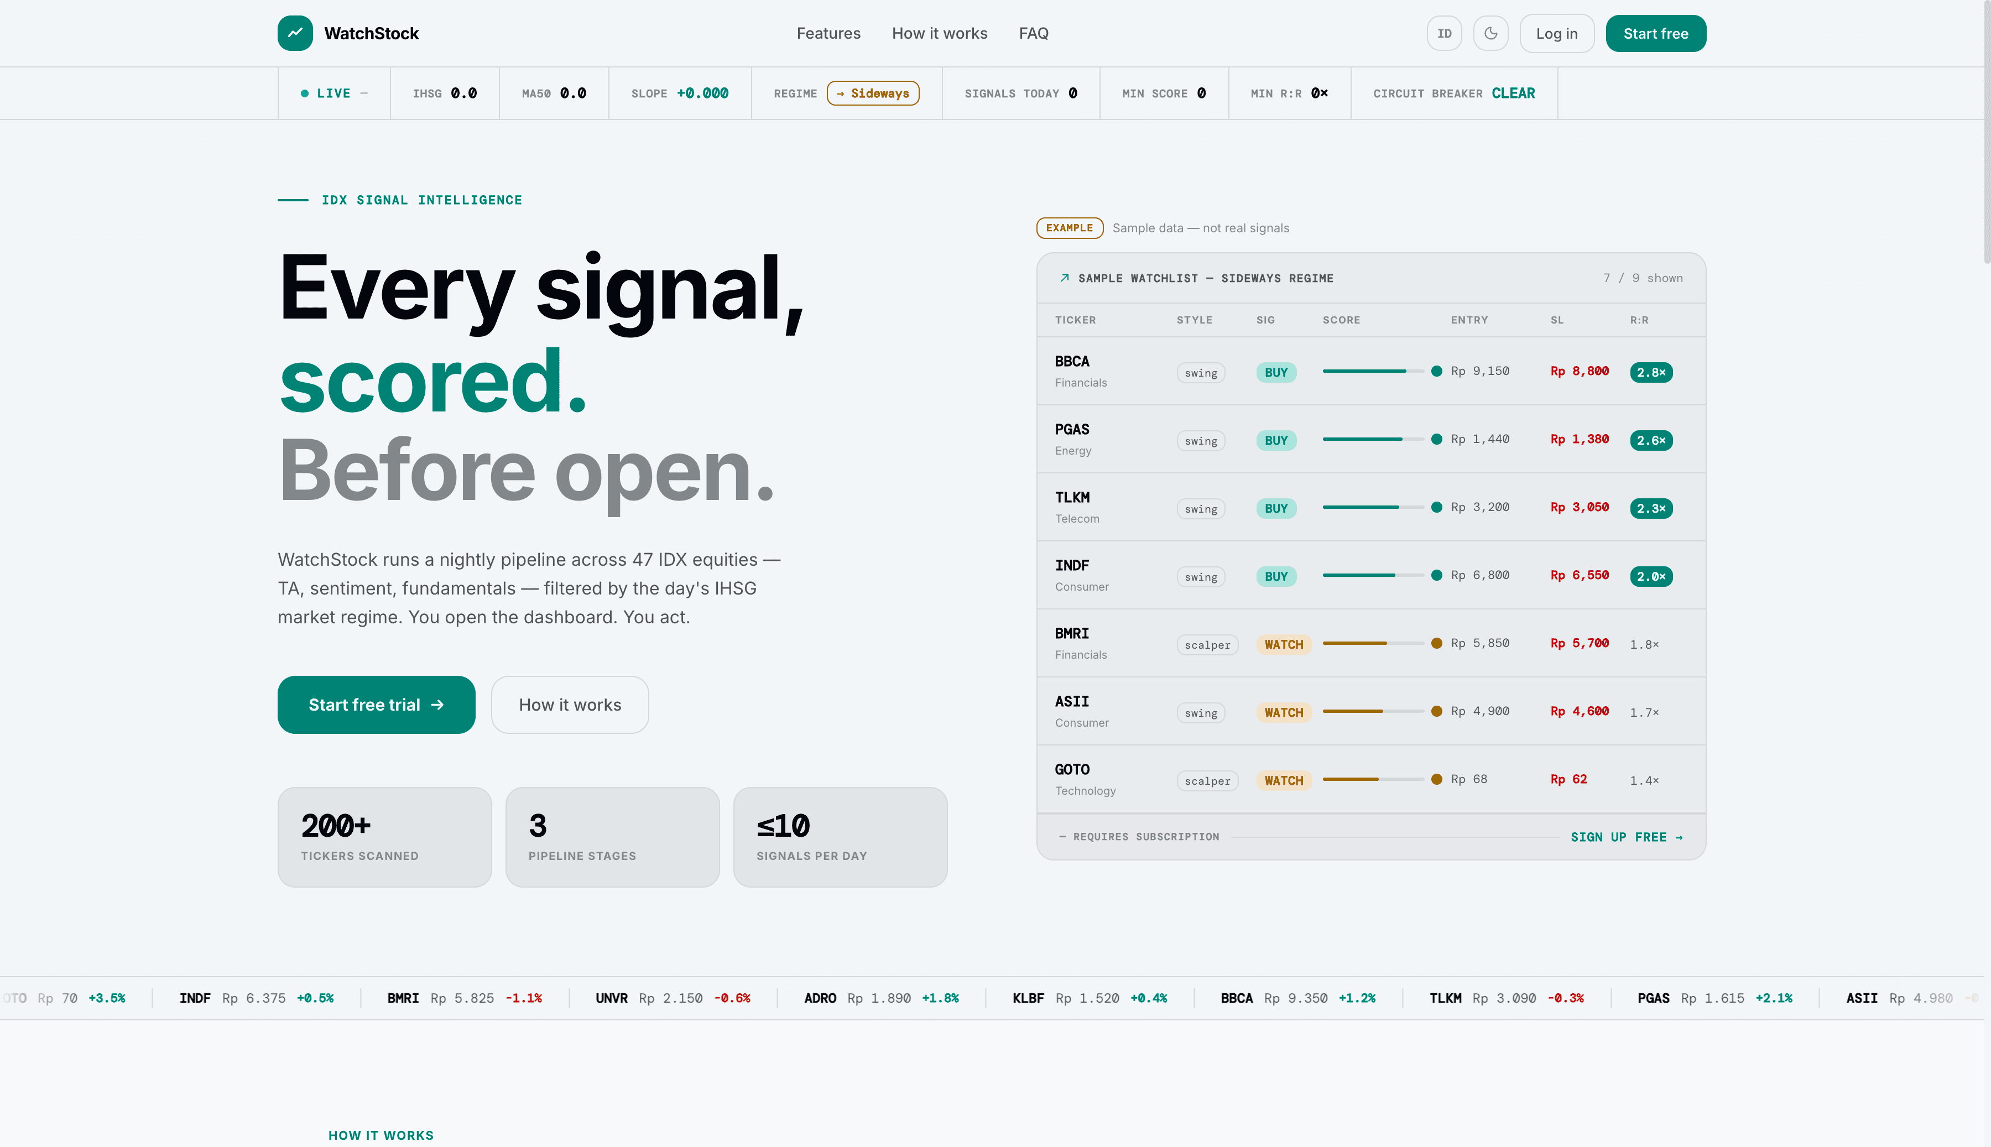1991x1147 pixels.
Task: Click KLBF in the scrolling ticker tape
Action: [x=1029, y=998]
